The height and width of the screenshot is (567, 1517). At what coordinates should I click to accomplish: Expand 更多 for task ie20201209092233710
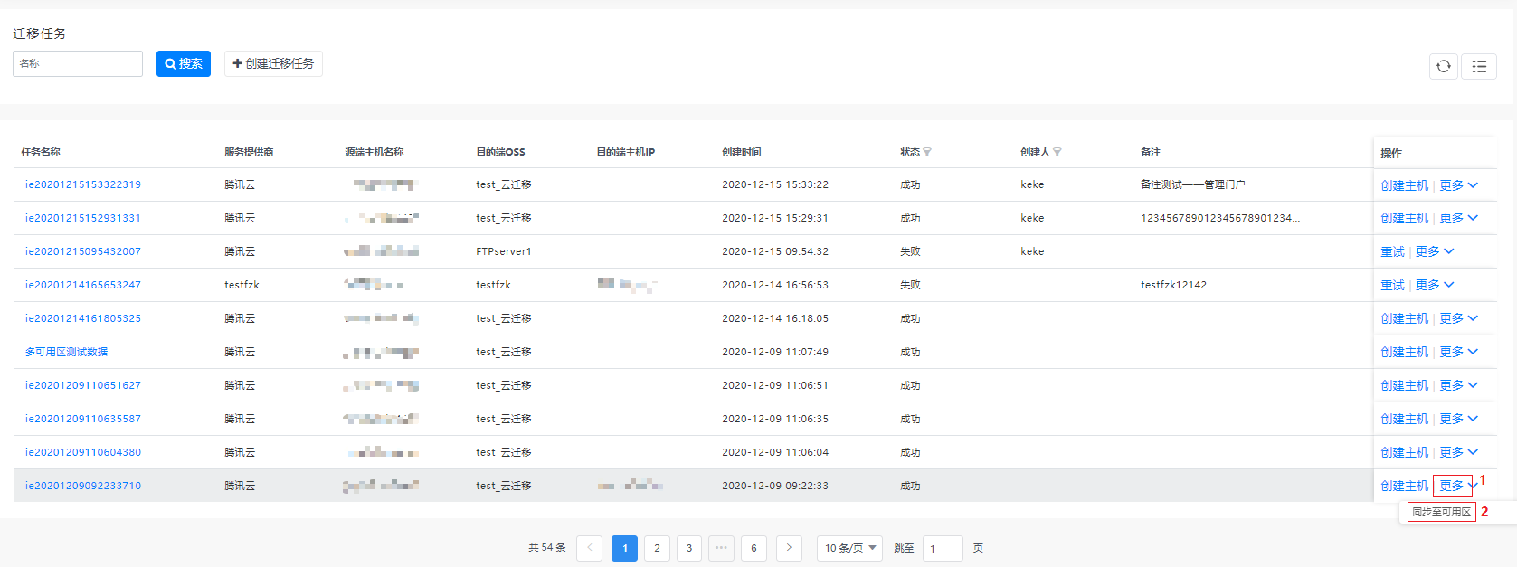tap(1458, 486)
